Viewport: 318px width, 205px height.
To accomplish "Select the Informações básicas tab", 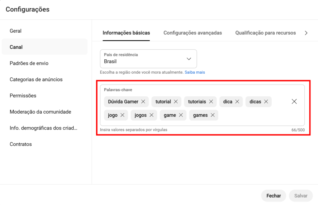I will click(x=126, y=33).
